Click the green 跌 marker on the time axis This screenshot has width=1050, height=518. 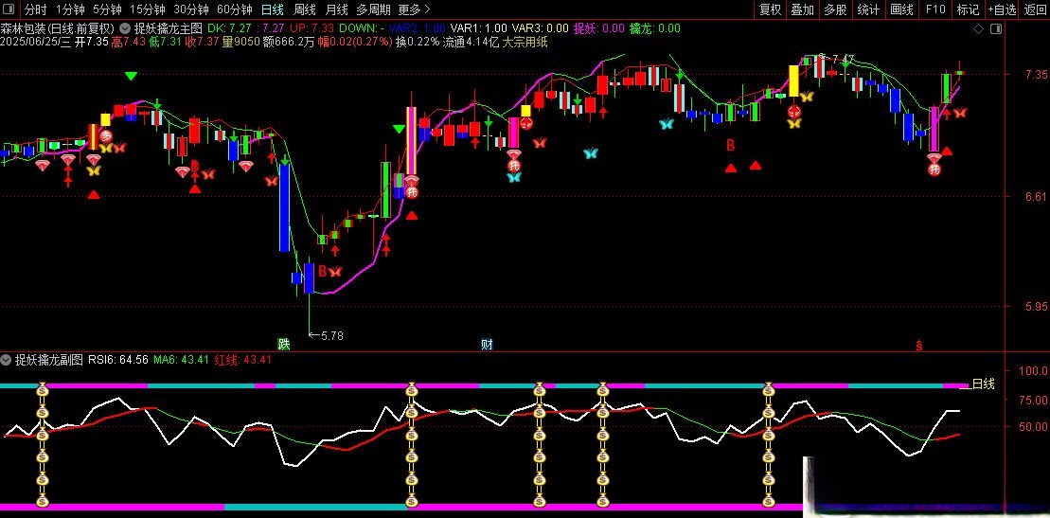click(283, 344)
